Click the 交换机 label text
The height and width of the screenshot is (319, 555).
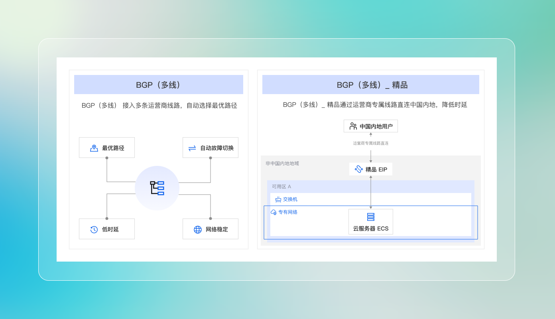290,199
